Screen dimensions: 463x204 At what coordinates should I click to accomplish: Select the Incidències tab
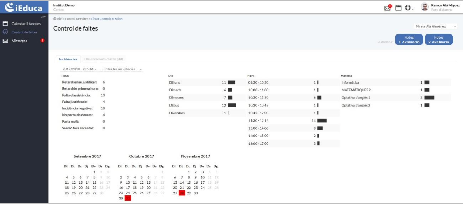pos(68,59)
